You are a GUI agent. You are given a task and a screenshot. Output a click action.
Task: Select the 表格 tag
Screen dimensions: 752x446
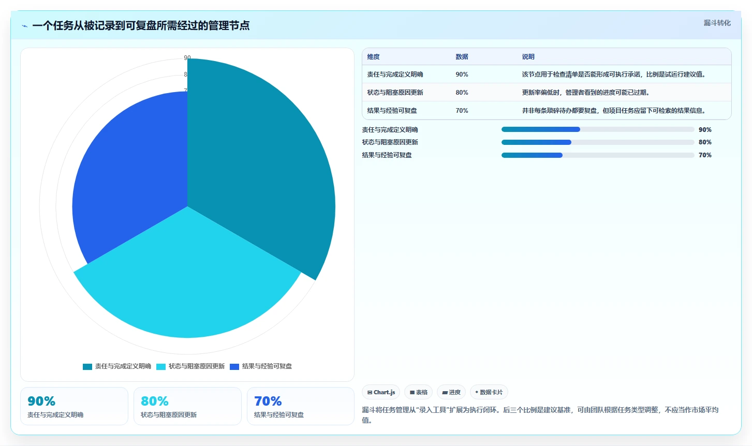[x=419, y=392]
